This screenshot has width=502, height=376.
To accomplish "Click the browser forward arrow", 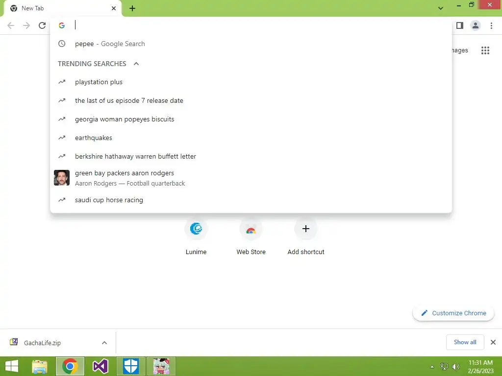I will click(26, 25).
